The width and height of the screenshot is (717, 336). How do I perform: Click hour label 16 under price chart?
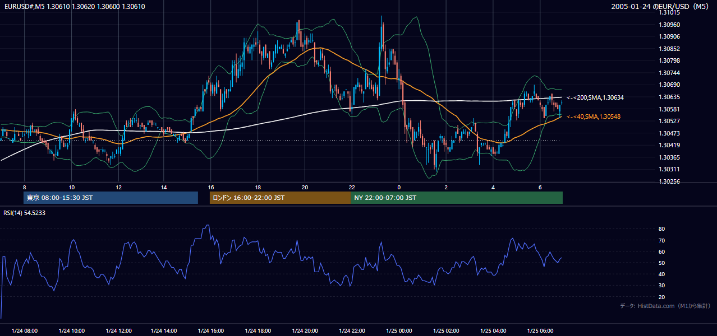(x=211, y=187)
